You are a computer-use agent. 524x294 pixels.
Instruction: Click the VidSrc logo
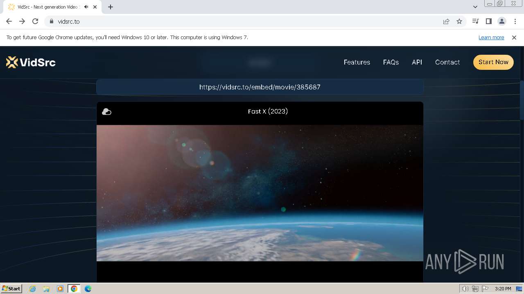(31, 62)
